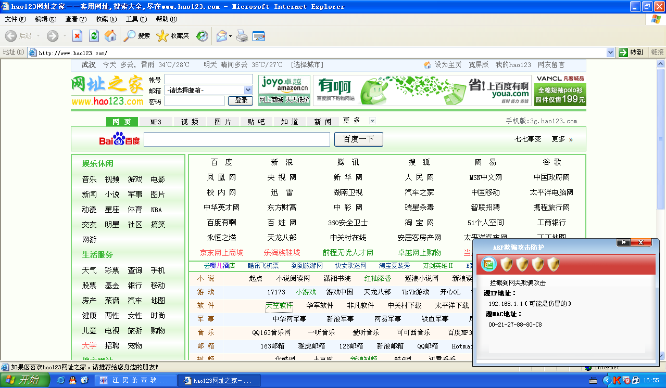Click the round list icon in ARP popup
Image resolution: width=666 pixels, height=388 pixels.
[x=489, y=264]
